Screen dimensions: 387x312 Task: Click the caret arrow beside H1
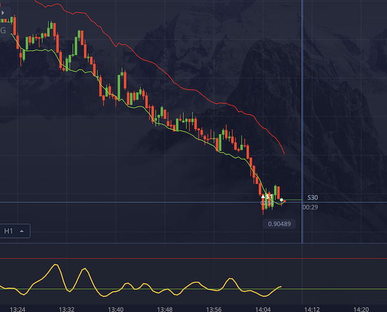(x=22, y=230)
